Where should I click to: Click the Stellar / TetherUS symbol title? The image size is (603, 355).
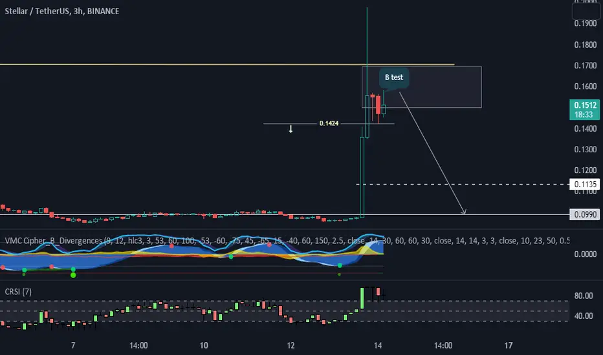(x=61, y=11)
